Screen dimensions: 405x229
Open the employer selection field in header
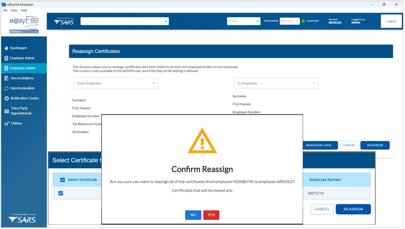click(124, 21)
